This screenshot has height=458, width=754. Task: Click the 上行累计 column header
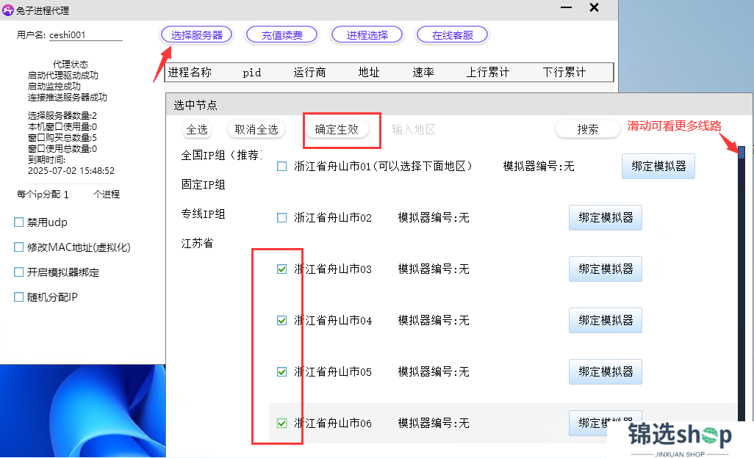(487, 73)
